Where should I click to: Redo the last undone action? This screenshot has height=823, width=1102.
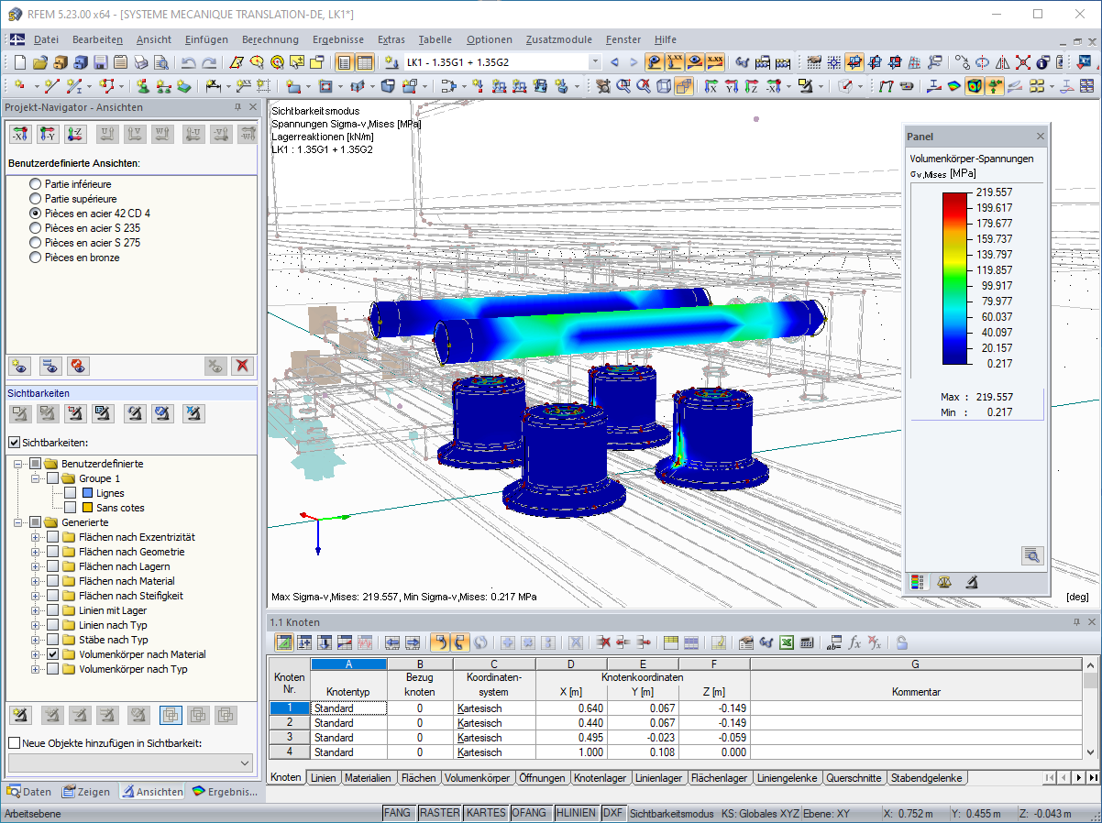209,62
